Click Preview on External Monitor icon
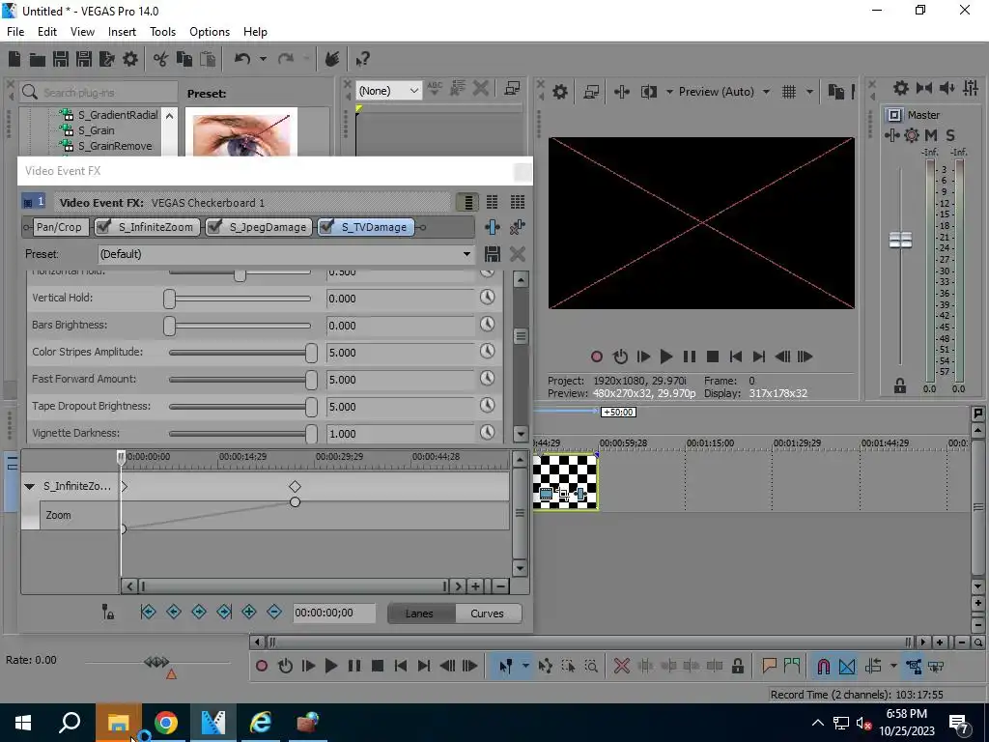This screenshot has height=742, width=989. point(591,92)
